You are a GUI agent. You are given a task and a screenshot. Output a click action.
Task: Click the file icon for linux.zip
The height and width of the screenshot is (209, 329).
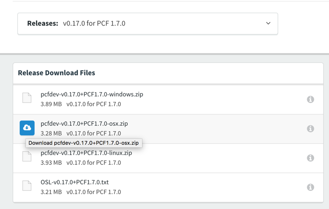[x=27, y=156]
